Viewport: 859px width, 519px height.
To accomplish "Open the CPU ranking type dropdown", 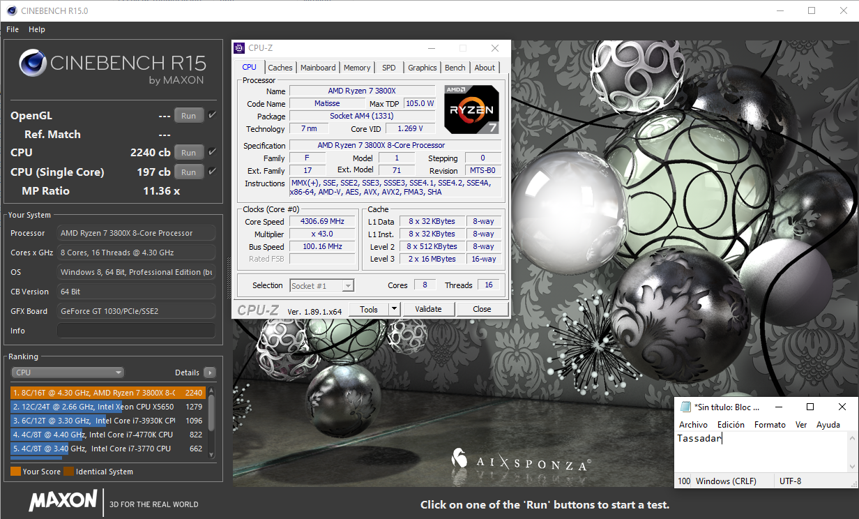I will click(x=68, y=373).
